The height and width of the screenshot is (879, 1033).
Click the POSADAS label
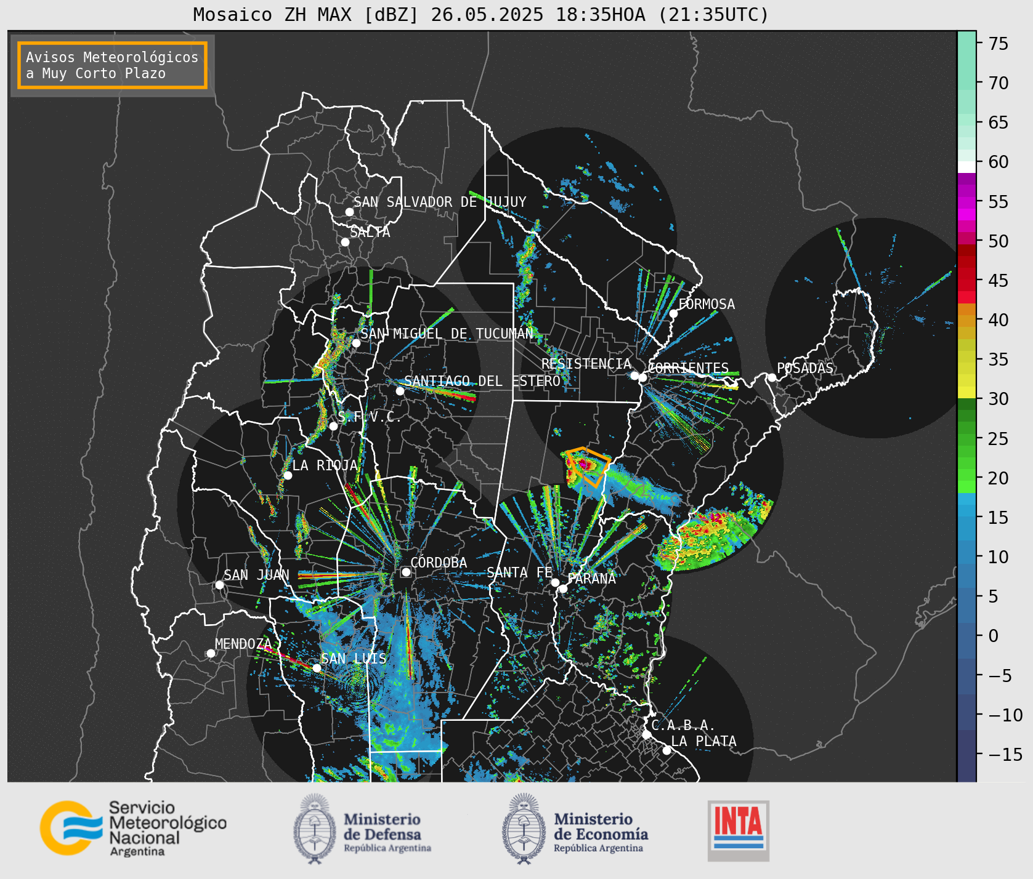point(805,368)
